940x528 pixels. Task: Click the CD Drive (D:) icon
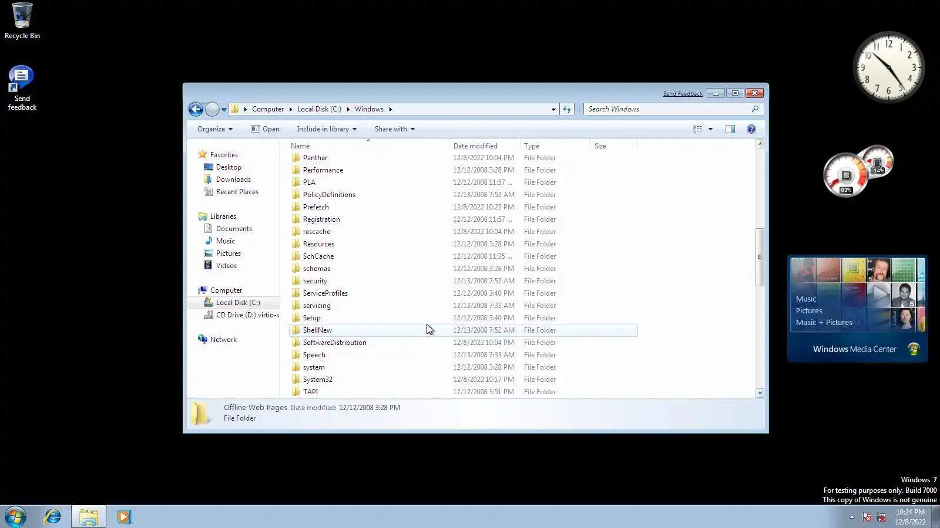(x=208, y=315)
